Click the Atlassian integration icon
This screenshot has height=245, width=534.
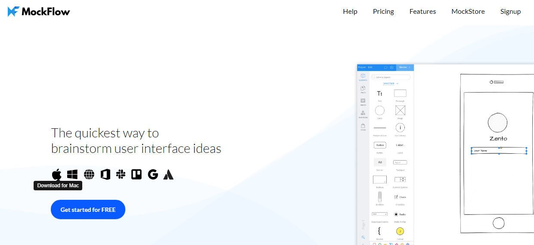[168, 174]
